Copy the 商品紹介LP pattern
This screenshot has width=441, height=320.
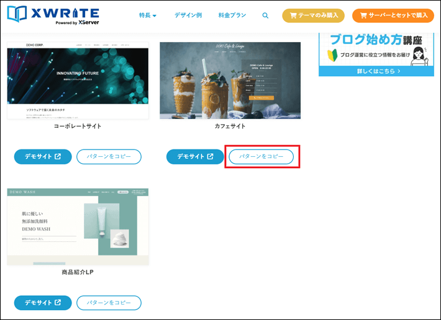109,303
